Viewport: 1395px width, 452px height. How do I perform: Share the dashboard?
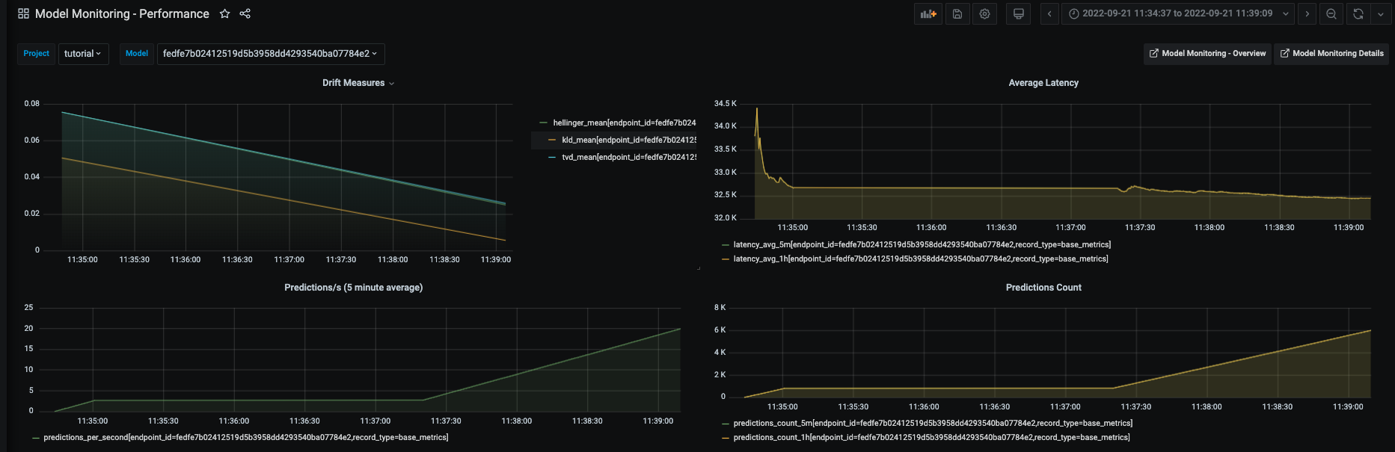pyautogui.click(x=245, y=13)
